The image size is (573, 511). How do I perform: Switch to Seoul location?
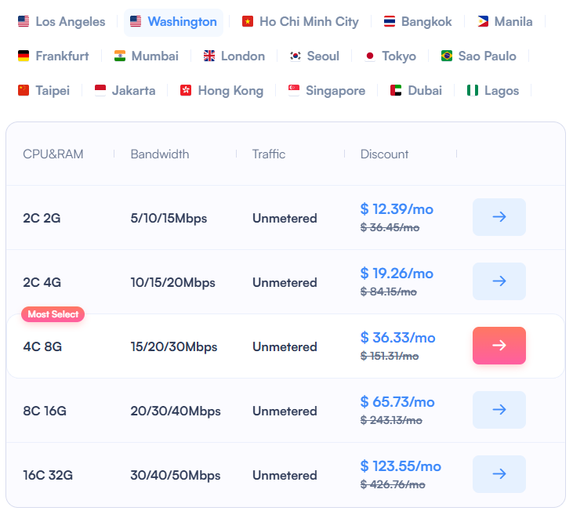pyautogui.click(x=314, y=56)
